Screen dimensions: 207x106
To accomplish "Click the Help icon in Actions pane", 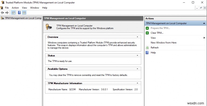I will tap(147, 53).
